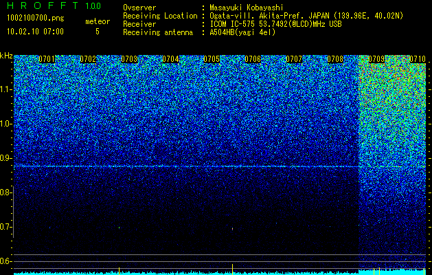Click the 0708 time marker
Screen dimensions: 432x275
(x=335, y=59)
